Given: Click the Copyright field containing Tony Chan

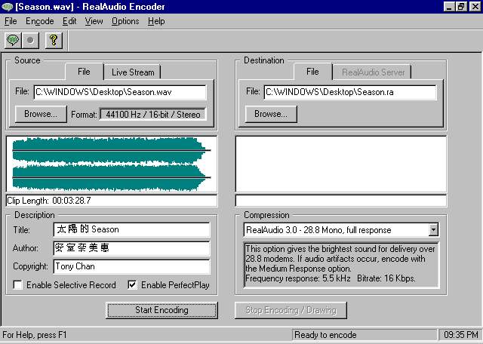Looking at the screenshot, I should [x=132, y=266].
